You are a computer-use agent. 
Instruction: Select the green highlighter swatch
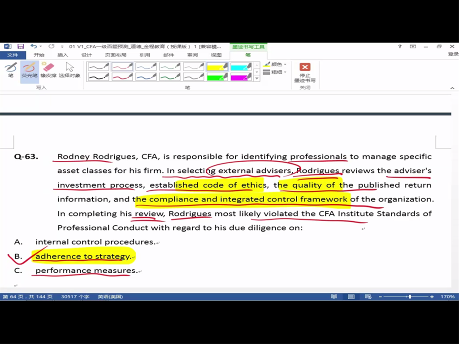coord(217,77)
